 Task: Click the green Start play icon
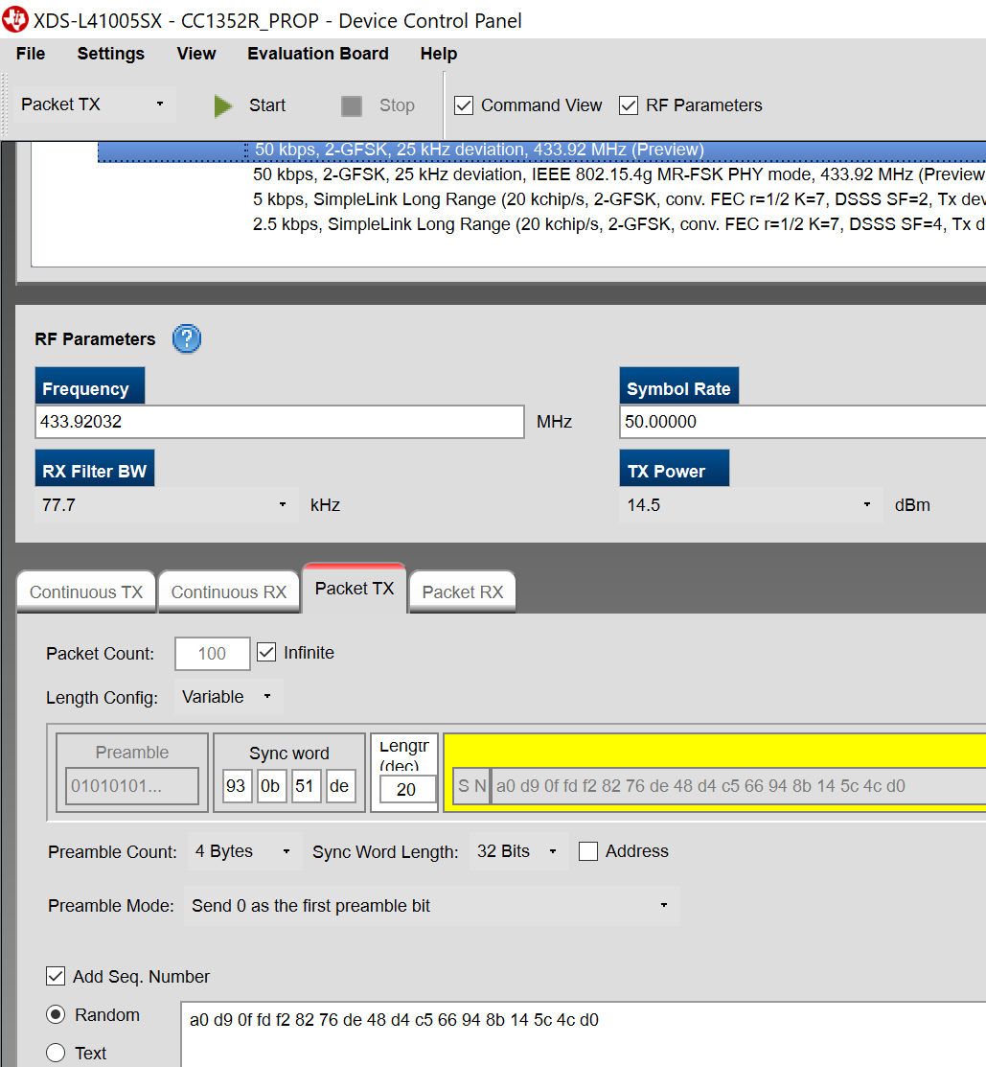click(223, 106)
